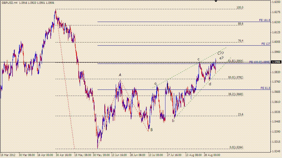Click the 1.5980 price axis value
The height and width of the screenshot is (158, 282).
click(x=276, y=52)
